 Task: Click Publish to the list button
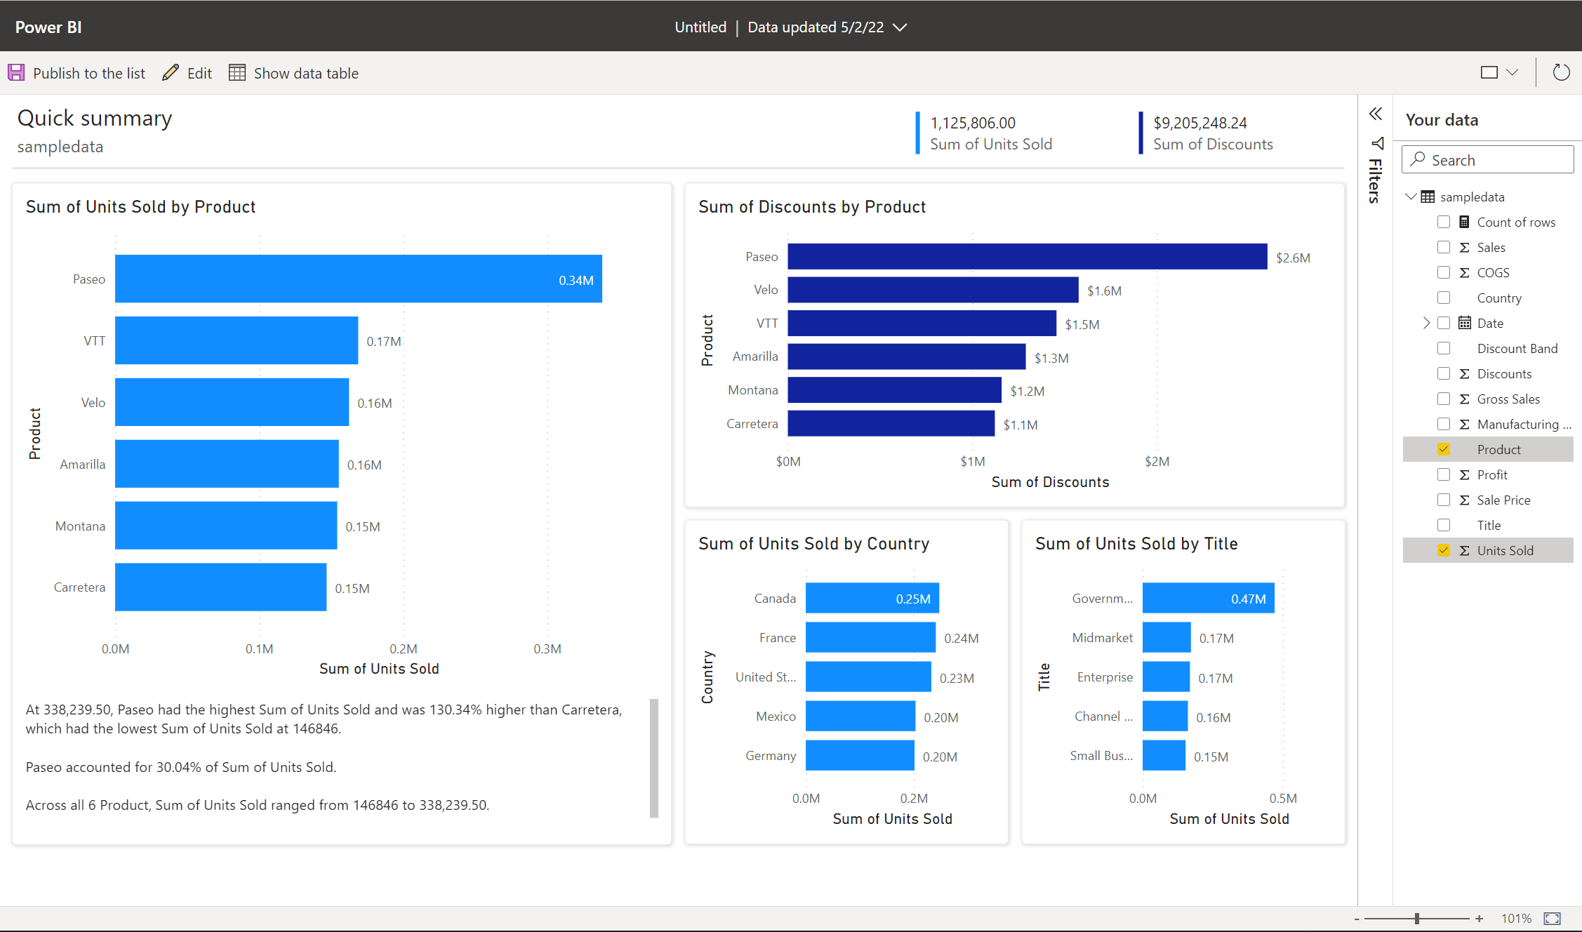tap(79, 72)
